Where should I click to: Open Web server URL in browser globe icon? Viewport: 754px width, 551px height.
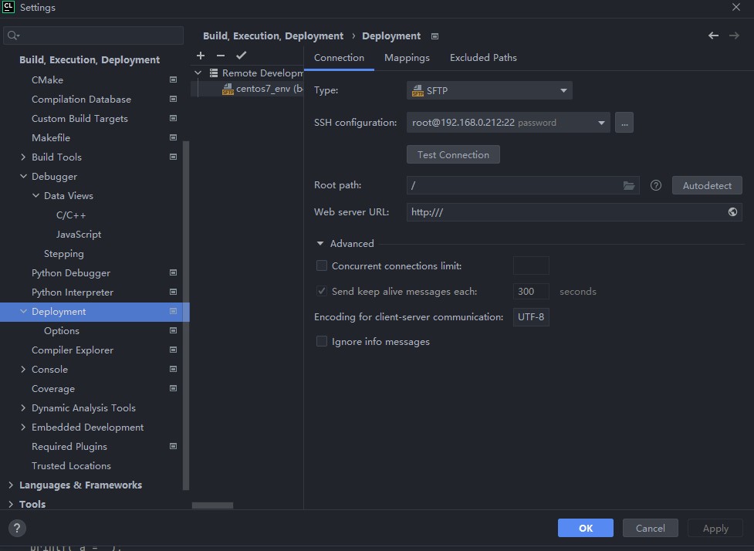[x=732, y=212]
